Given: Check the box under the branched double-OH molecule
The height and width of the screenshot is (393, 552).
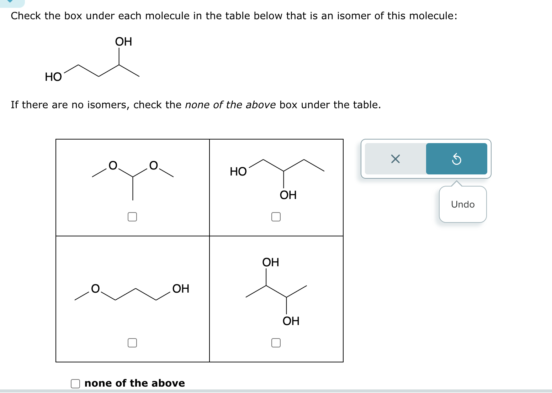Looking at the screenshot, I should 276,342.
